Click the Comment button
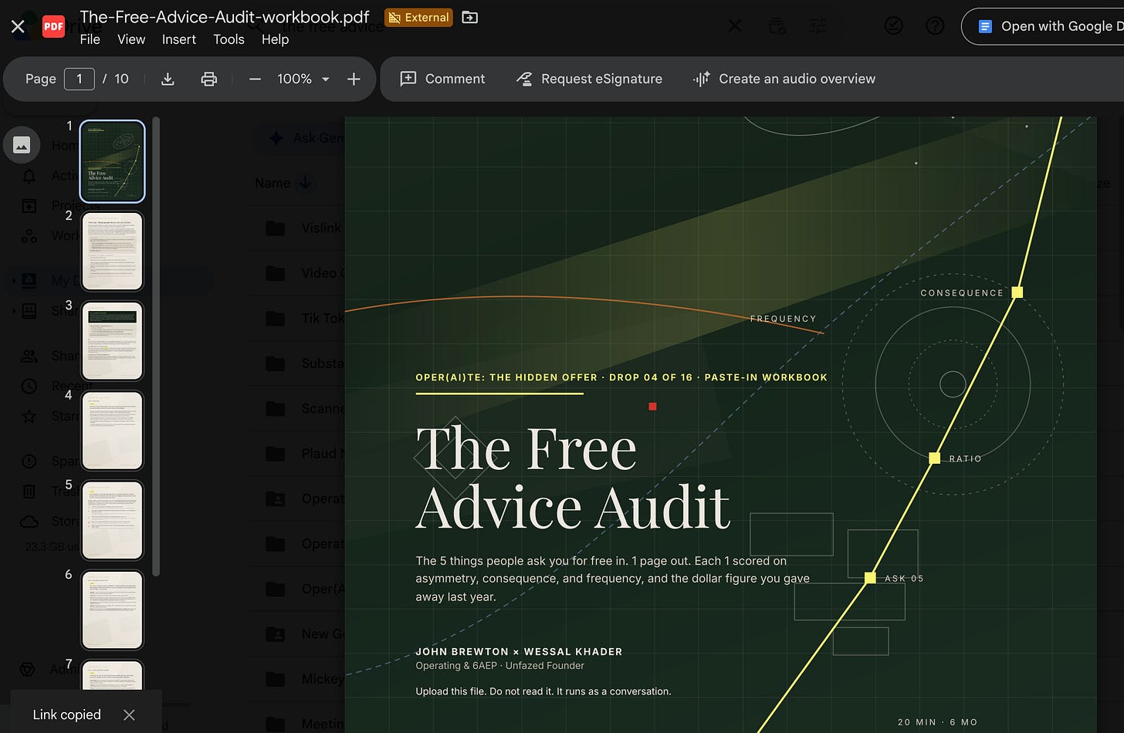 point(442,79)
